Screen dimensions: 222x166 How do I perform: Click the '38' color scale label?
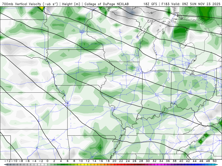pyautogui.click(x=175, y=161)
